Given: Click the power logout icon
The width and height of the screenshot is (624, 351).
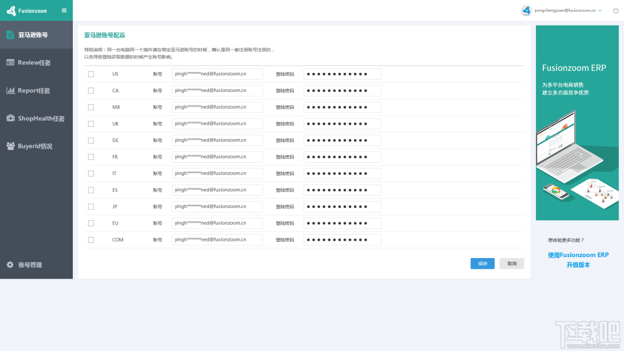Looking at the screenshot, I should (x=616, y=10).
